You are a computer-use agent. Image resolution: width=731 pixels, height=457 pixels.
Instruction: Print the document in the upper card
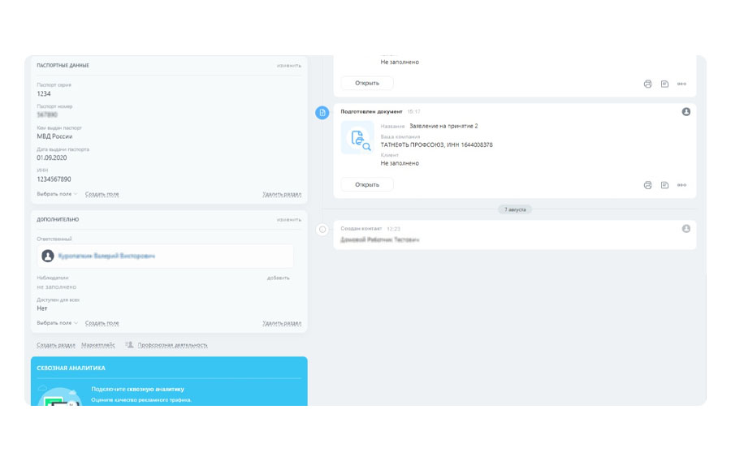[647, 84]
